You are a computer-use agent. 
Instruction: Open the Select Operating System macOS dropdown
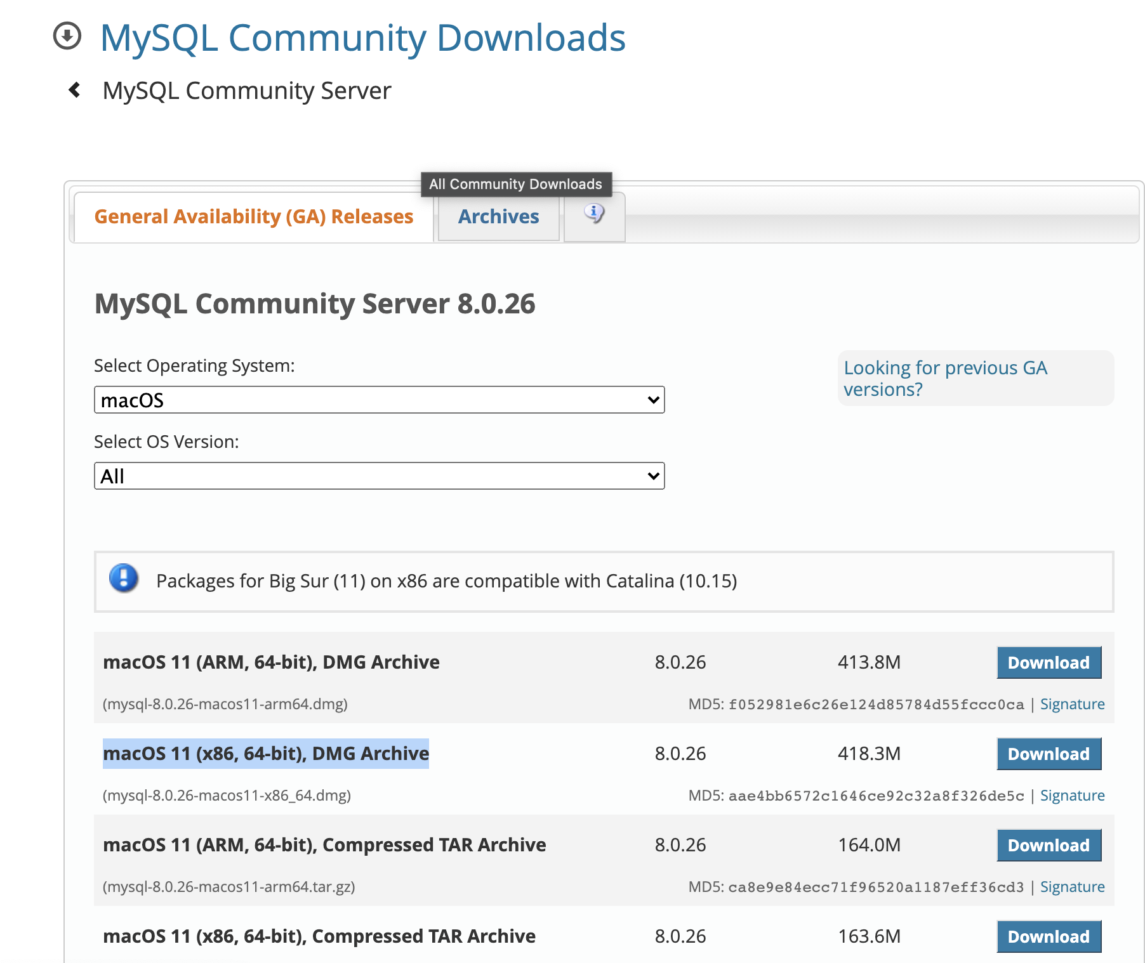tap(379, 400)
